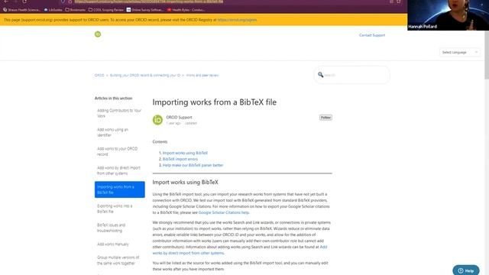
Task: Open the LibGuides bookmark
Action: click(x=53, y=10)
